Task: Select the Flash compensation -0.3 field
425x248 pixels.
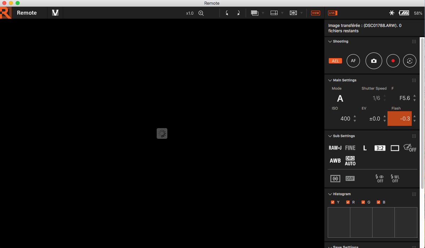Action: click(x=399, y=119)
